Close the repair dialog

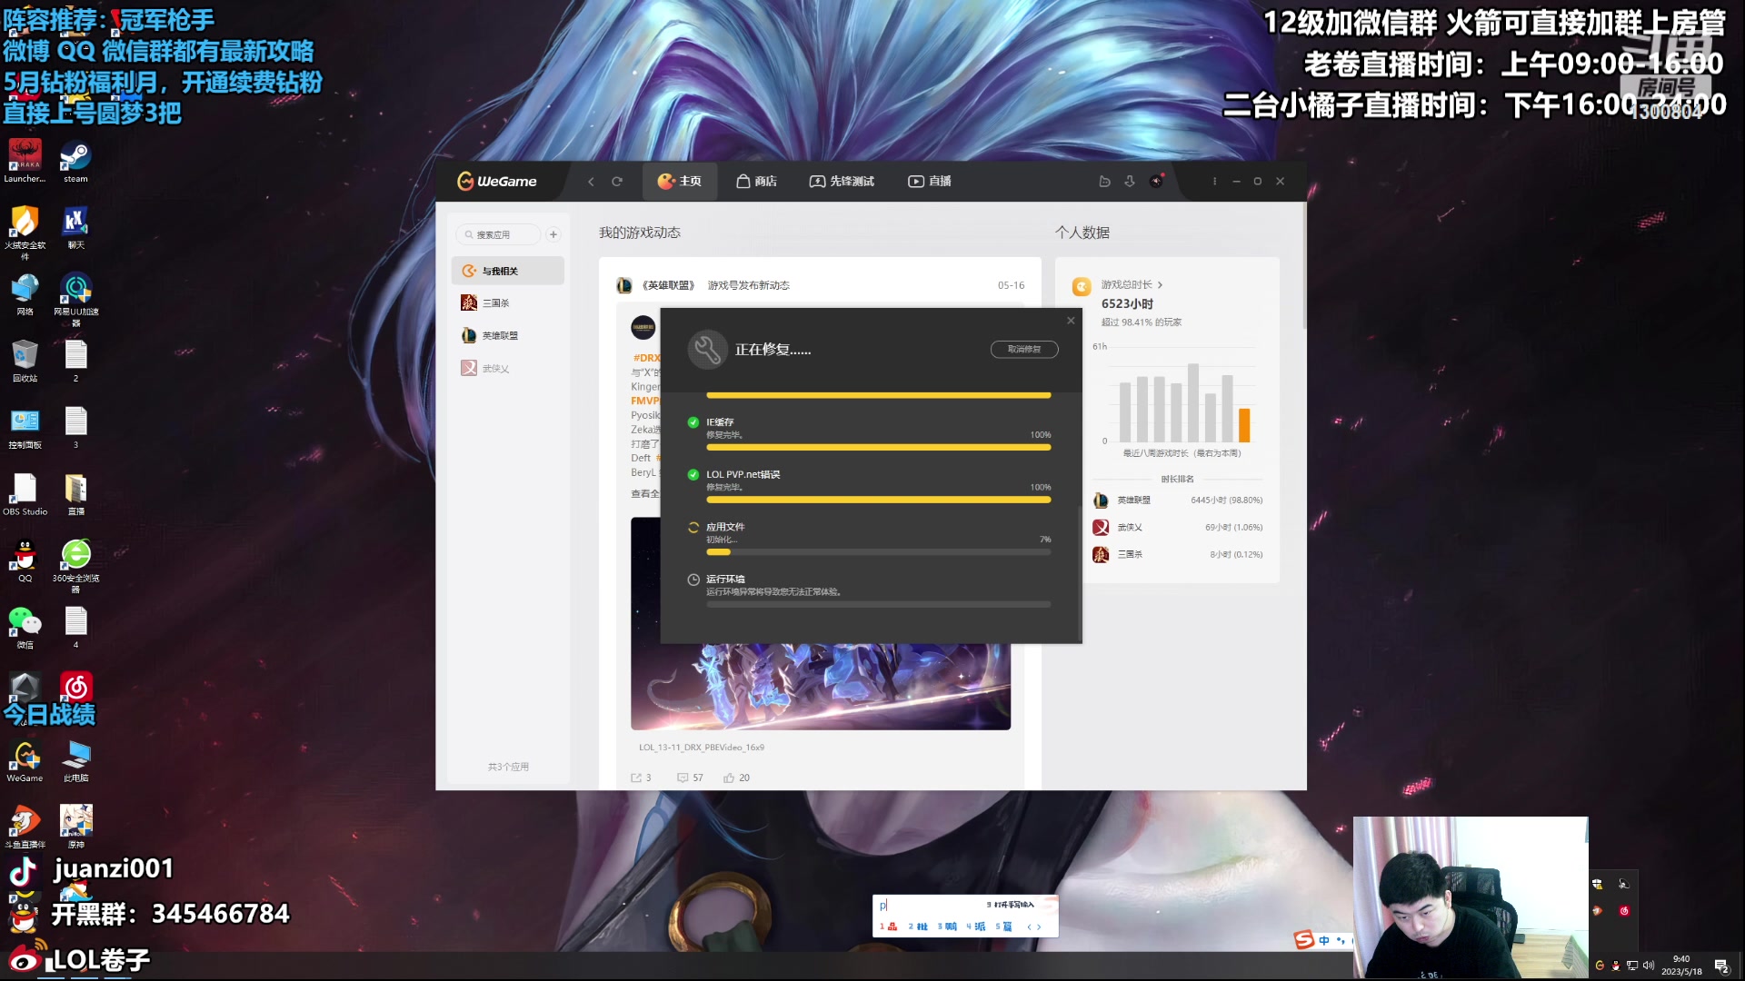pos(1071,321)
